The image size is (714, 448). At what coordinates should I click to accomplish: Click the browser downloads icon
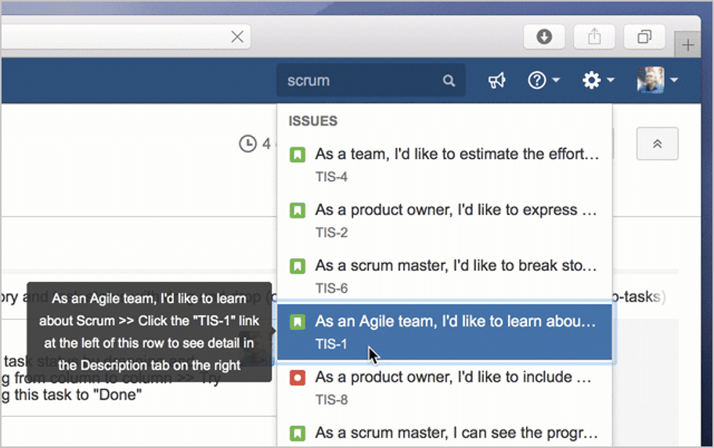(x=544, y=37)
